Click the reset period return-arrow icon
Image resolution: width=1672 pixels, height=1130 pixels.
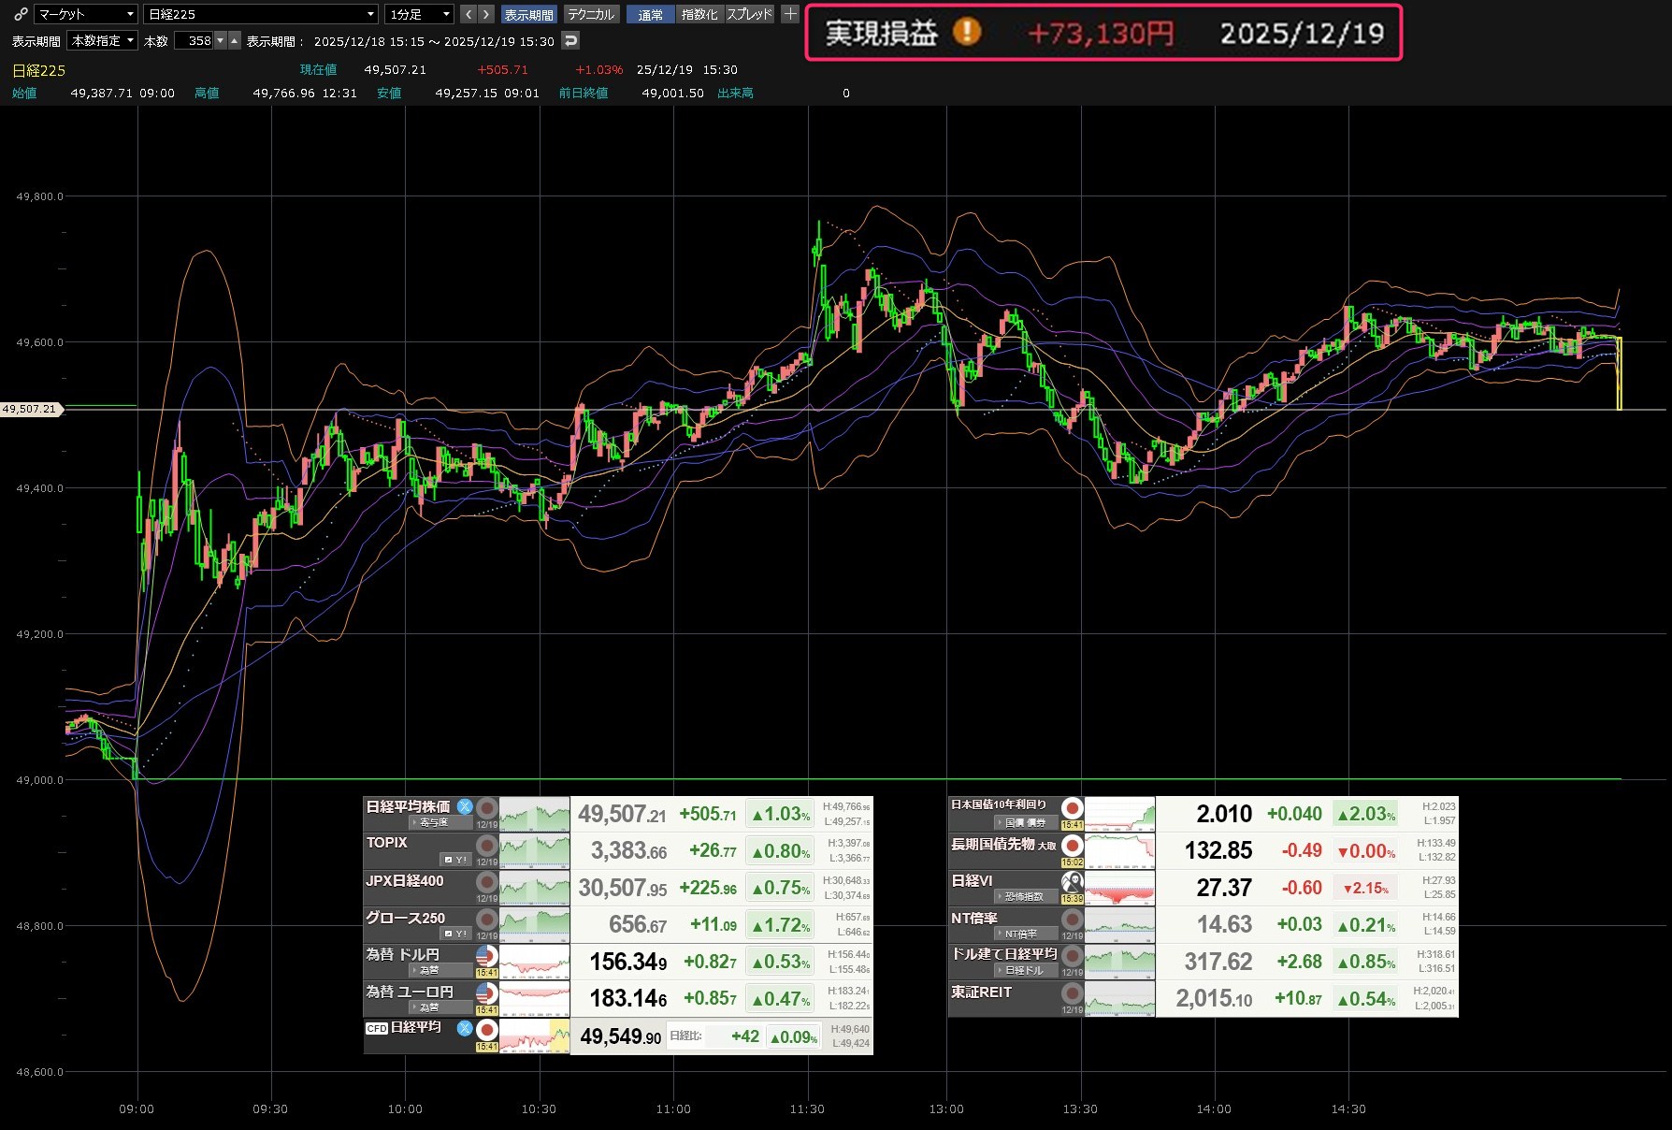click(570, 40)
